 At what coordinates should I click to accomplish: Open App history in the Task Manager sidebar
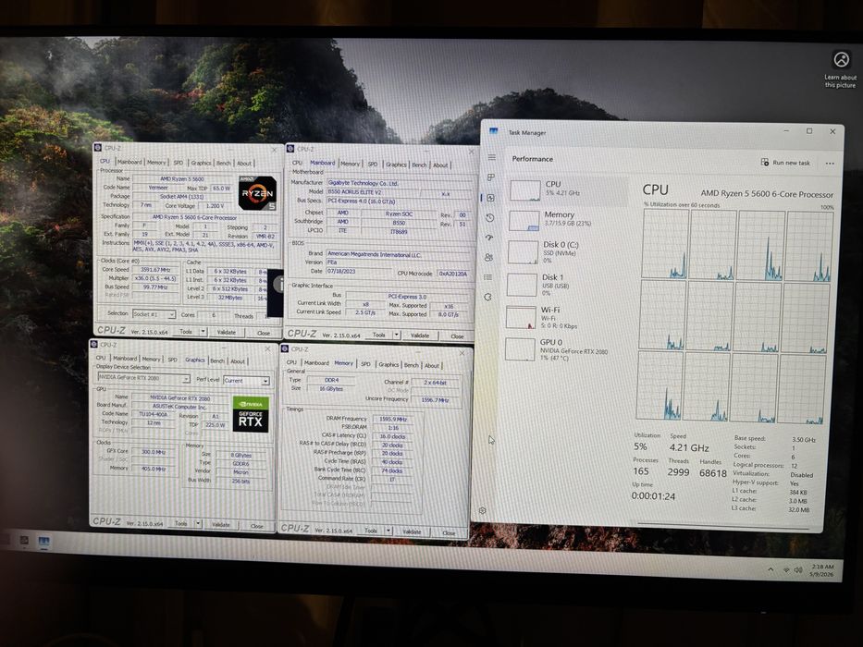[490, 218]
